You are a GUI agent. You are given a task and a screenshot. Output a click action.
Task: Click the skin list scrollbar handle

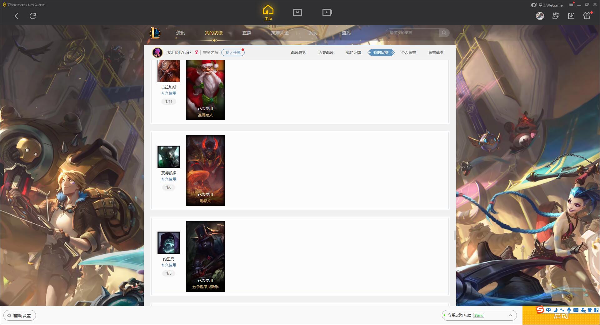coord(455,235)
